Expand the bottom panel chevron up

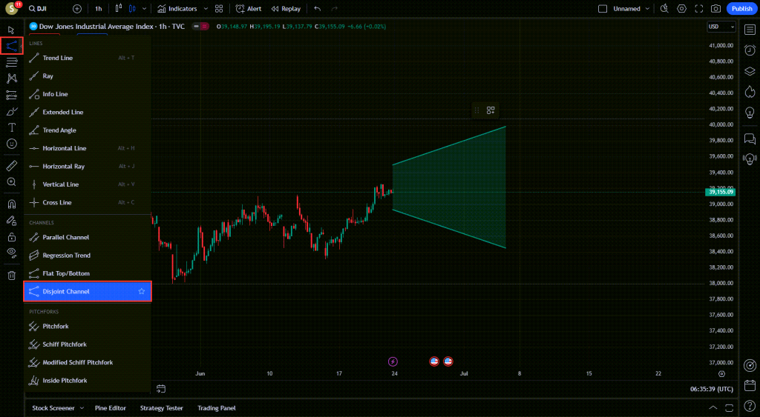tap(712, 408)
